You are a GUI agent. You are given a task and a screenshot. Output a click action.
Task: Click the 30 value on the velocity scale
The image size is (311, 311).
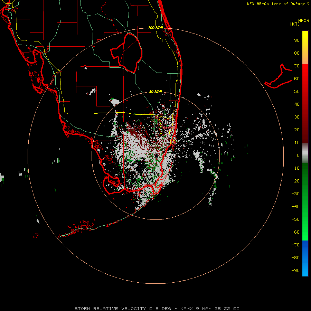(297, 117)
